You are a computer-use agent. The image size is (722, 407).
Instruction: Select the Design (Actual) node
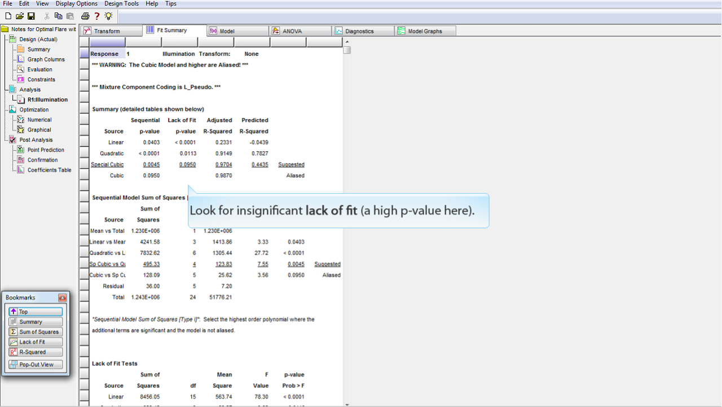click(x=33, y=40)
